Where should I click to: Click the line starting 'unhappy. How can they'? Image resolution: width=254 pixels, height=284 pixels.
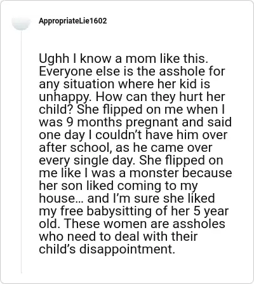(132, 97)
